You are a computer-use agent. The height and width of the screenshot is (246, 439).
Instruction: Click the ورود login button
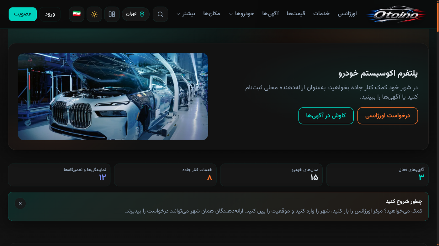pos(50,14)
